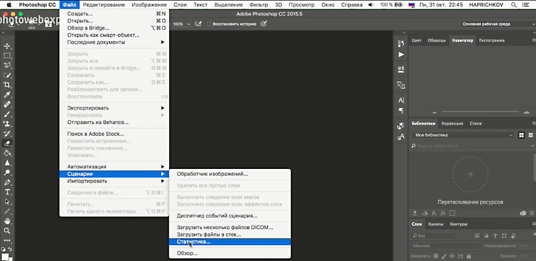Select the Zoom magnifier tool

pos(7,231)
